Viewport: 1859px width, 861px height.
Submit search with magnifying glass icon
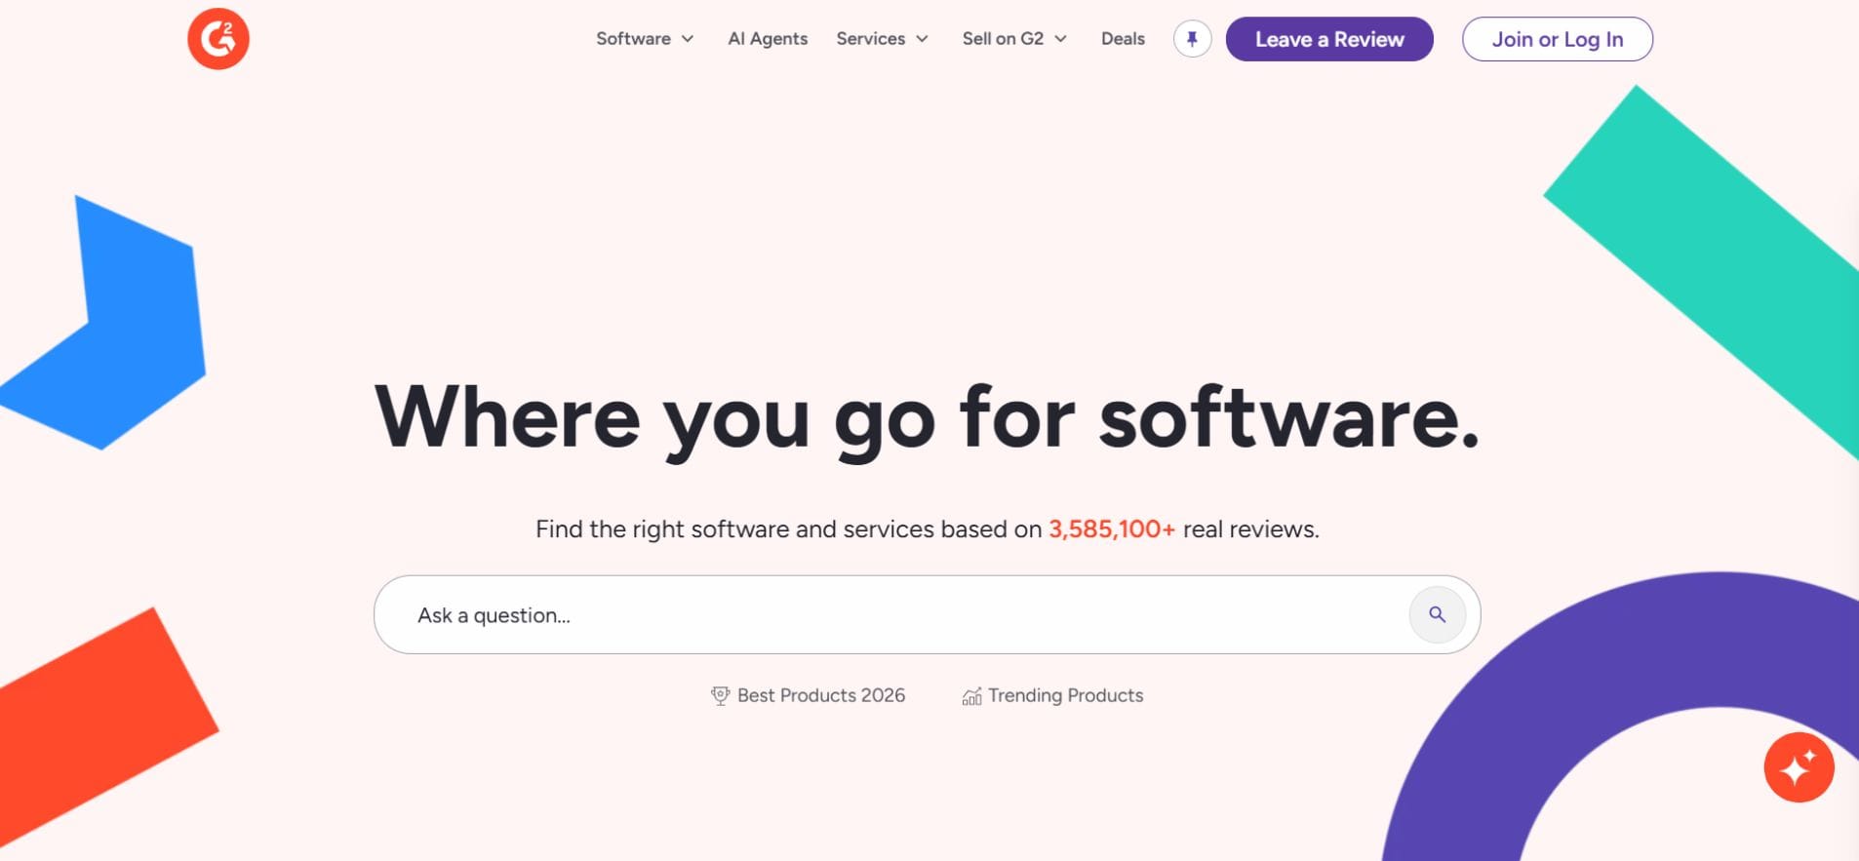coord(1437,614)
